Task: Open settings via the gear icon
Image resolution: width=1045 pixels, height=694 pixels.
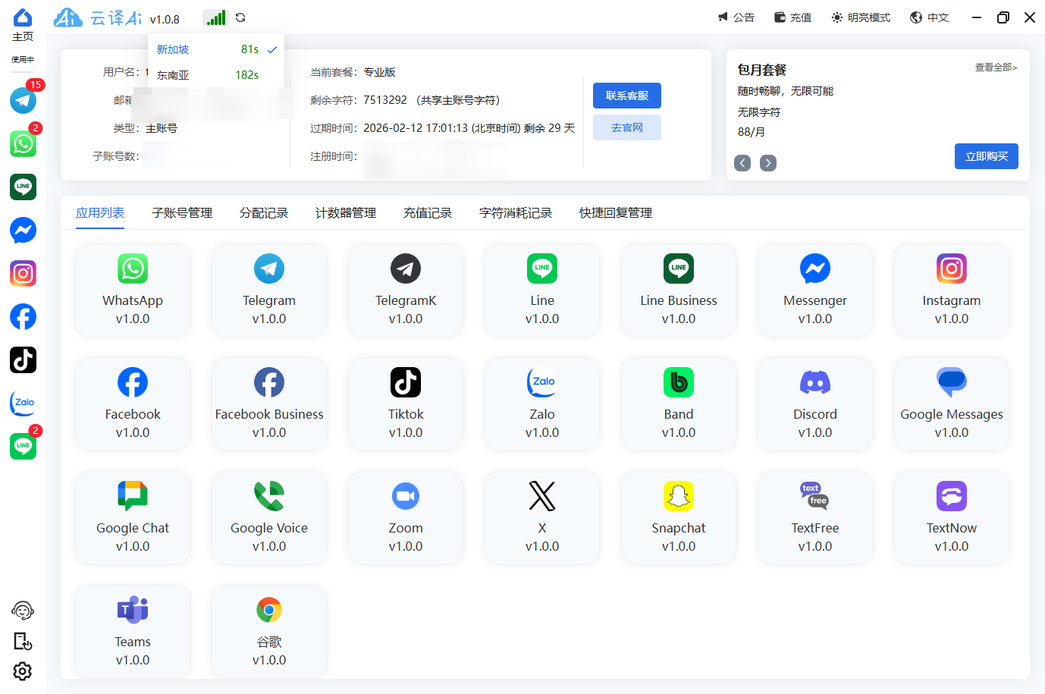Action: coord(23,670)
